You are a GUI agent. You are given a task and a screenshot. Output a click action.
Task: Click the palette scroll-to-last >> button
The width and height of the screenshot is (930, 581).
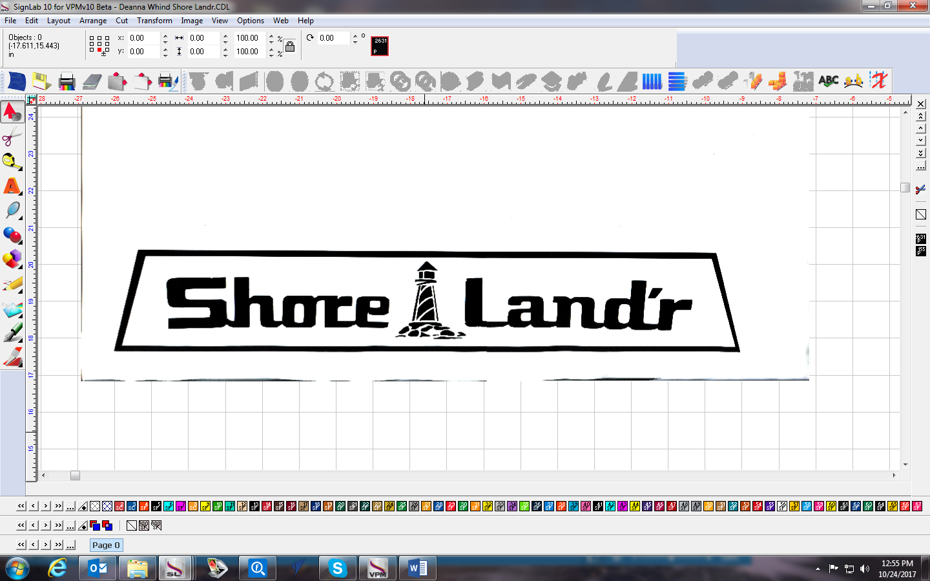[58, 506]
